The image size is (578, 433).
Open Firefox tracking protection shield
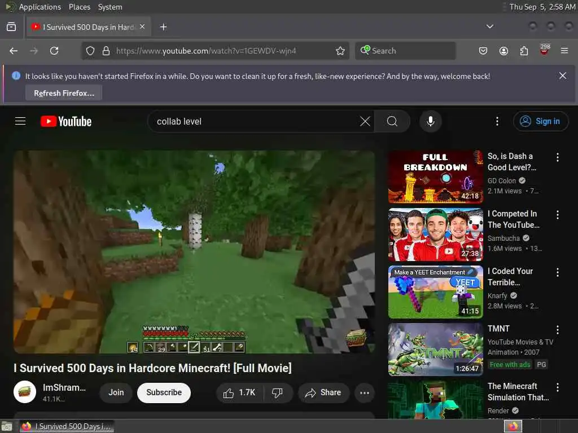90,51
